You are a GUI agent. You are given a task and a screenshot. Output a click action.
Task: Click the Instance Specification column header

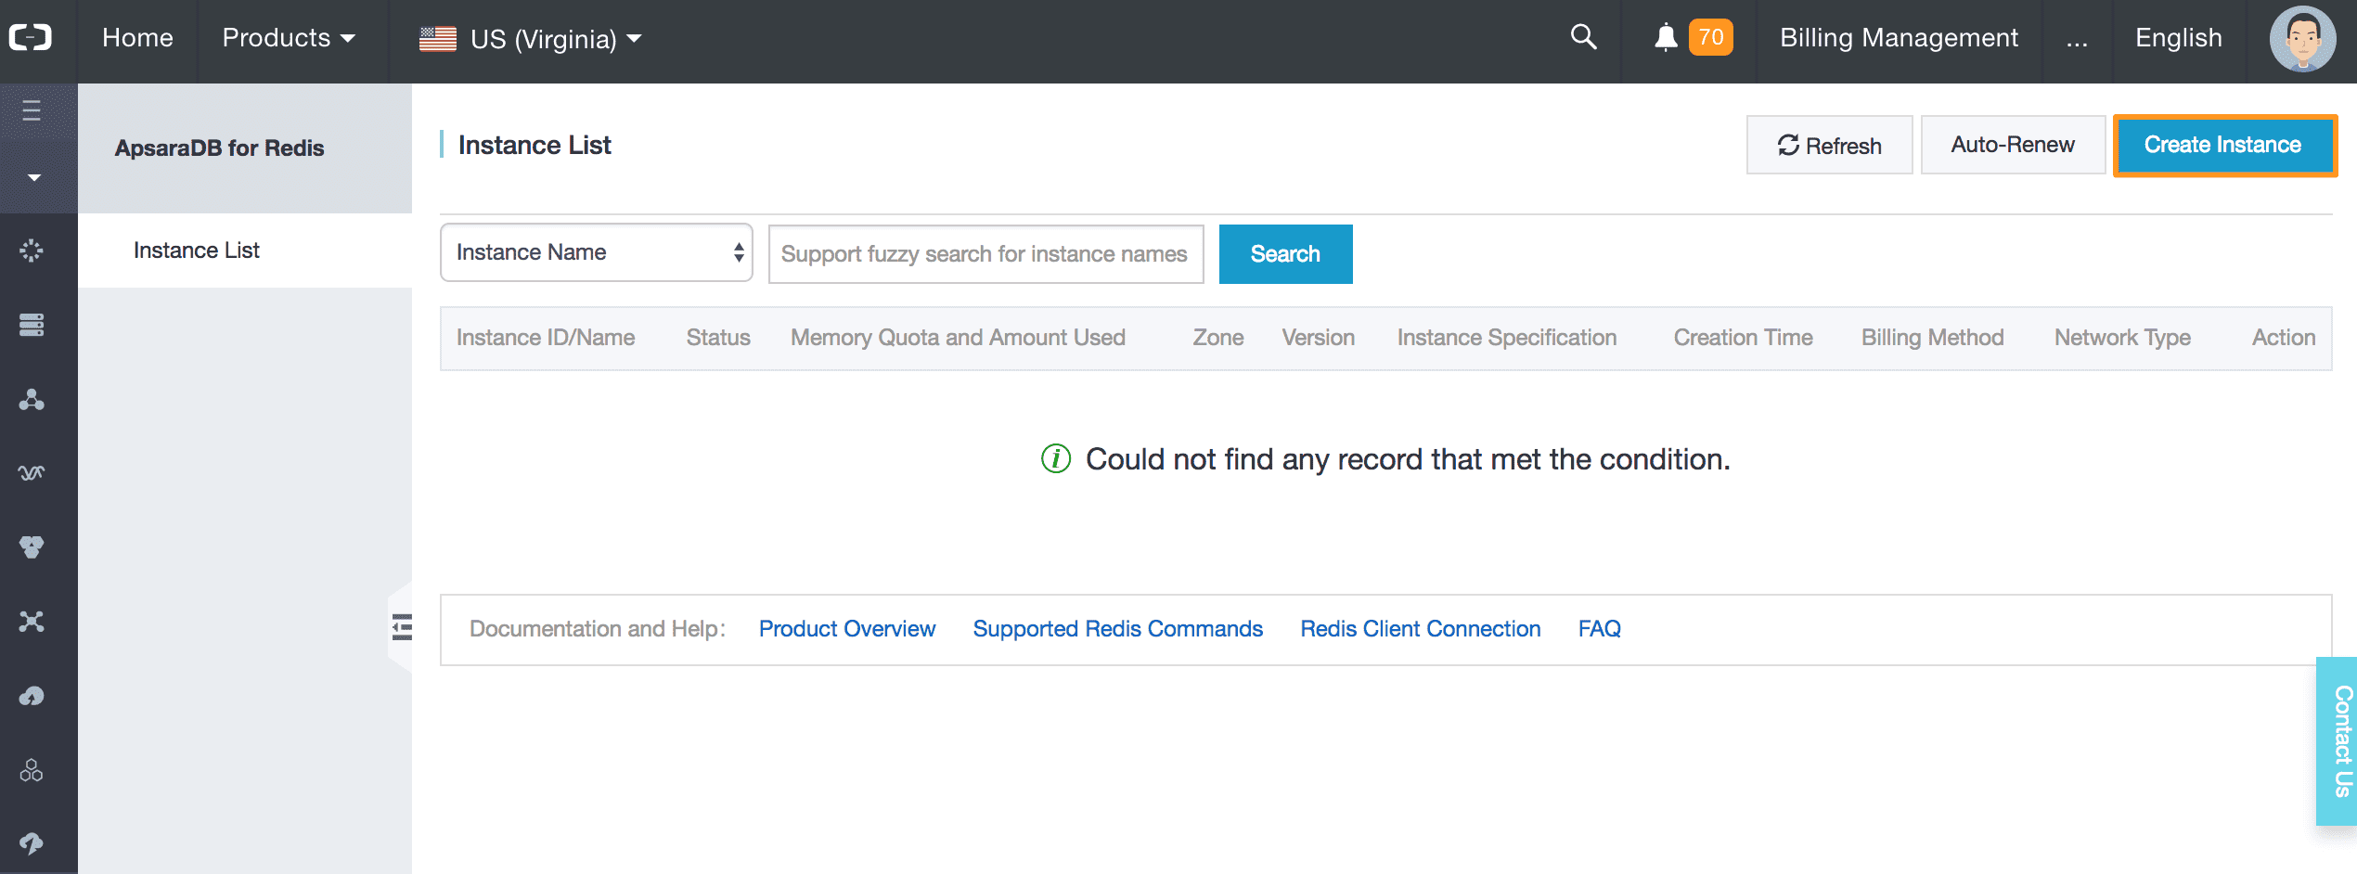(x=1507, y=338)
